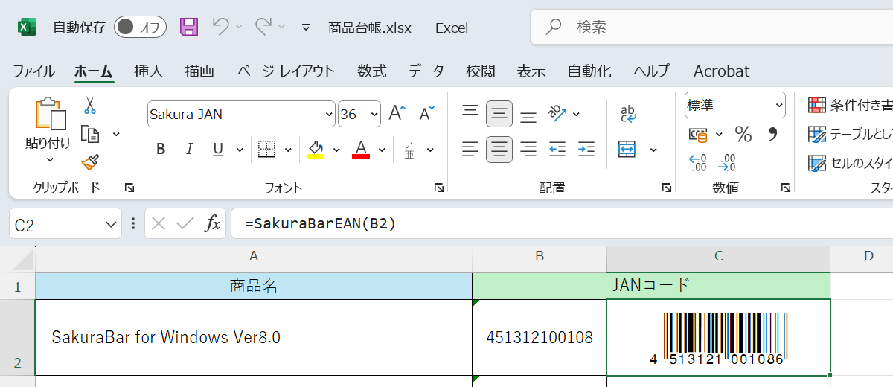893x387 pixels.
Task: Show phonetic guide (ふりがな) settings
Action: [x=409, y=150]
